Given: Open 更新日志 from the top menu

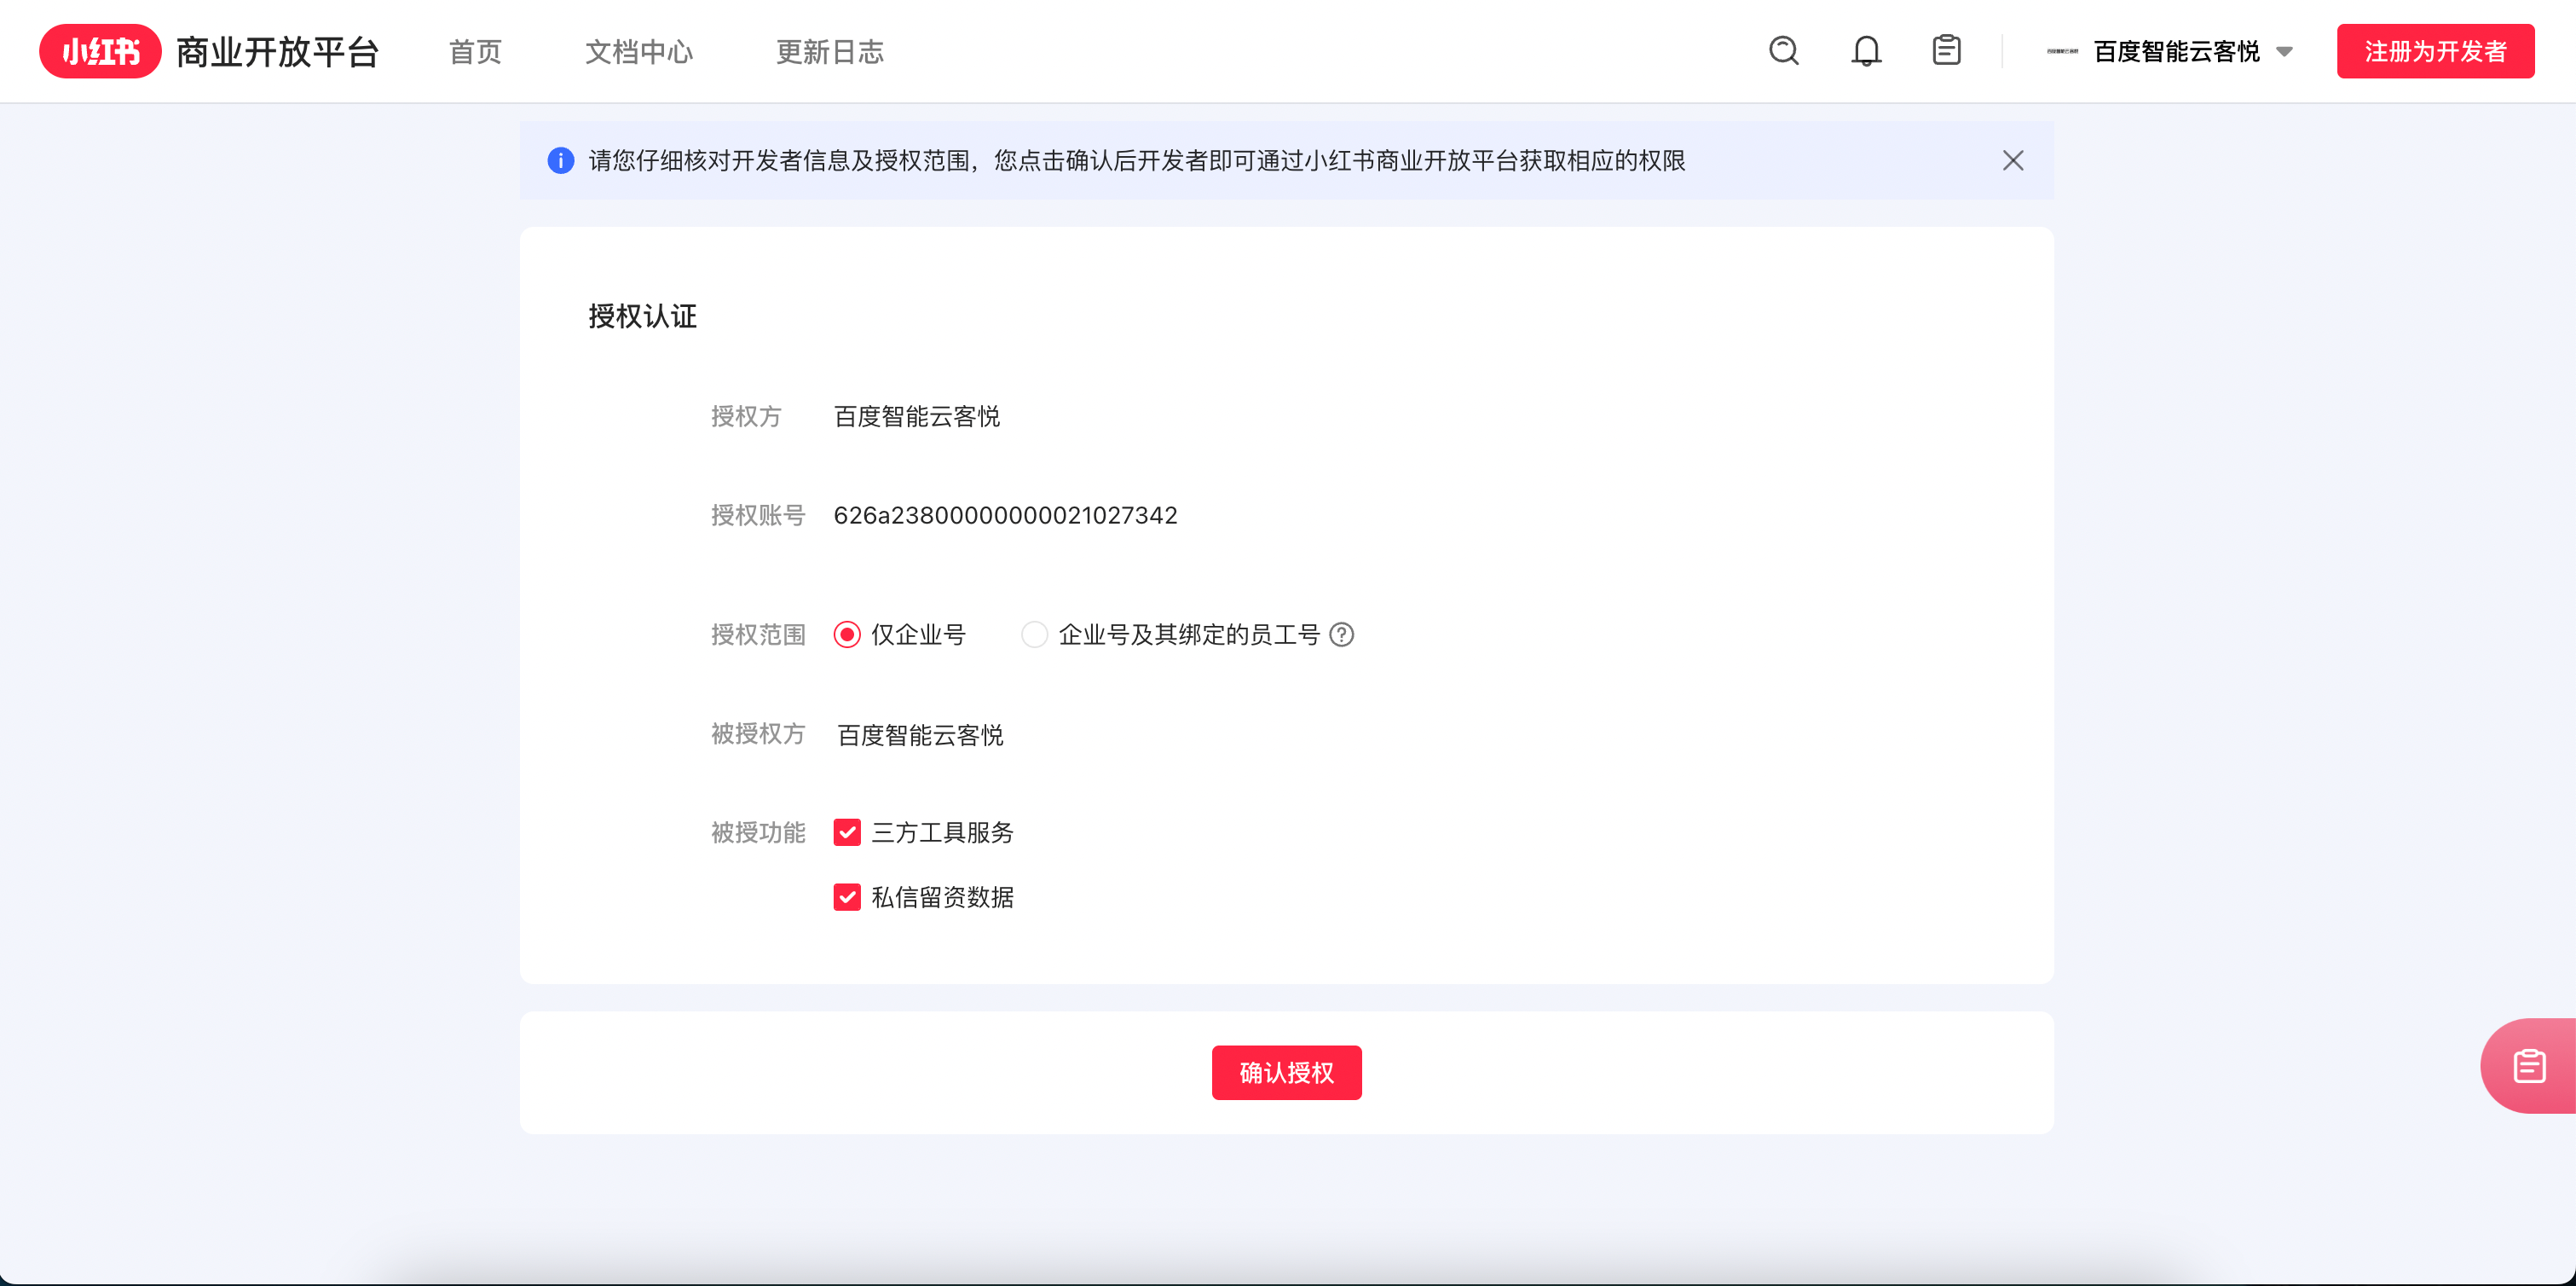Looking at the screenshot, I should tap(828, 51).
